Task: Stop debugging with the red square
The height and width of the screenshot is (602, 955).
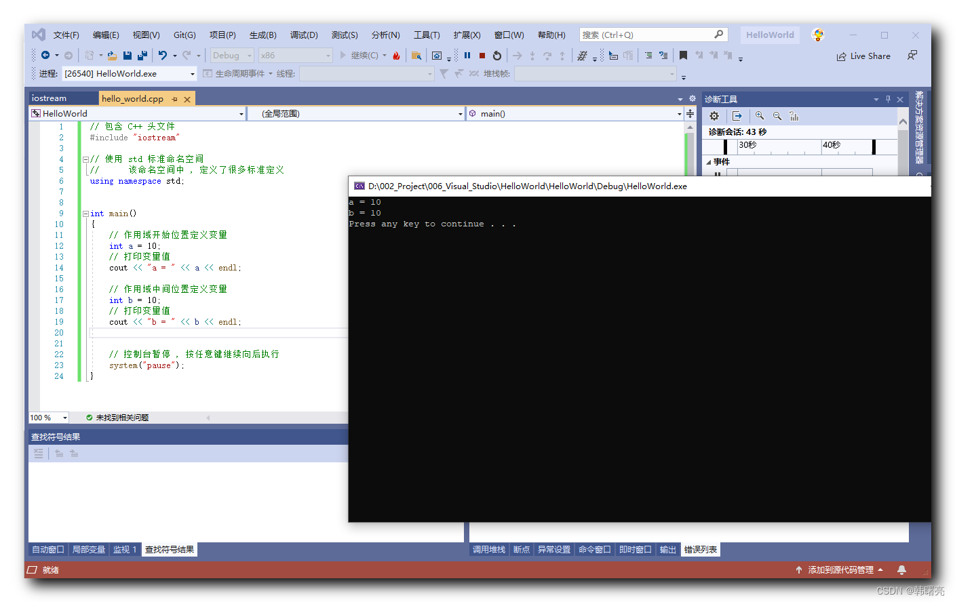Action: [482, 56]
